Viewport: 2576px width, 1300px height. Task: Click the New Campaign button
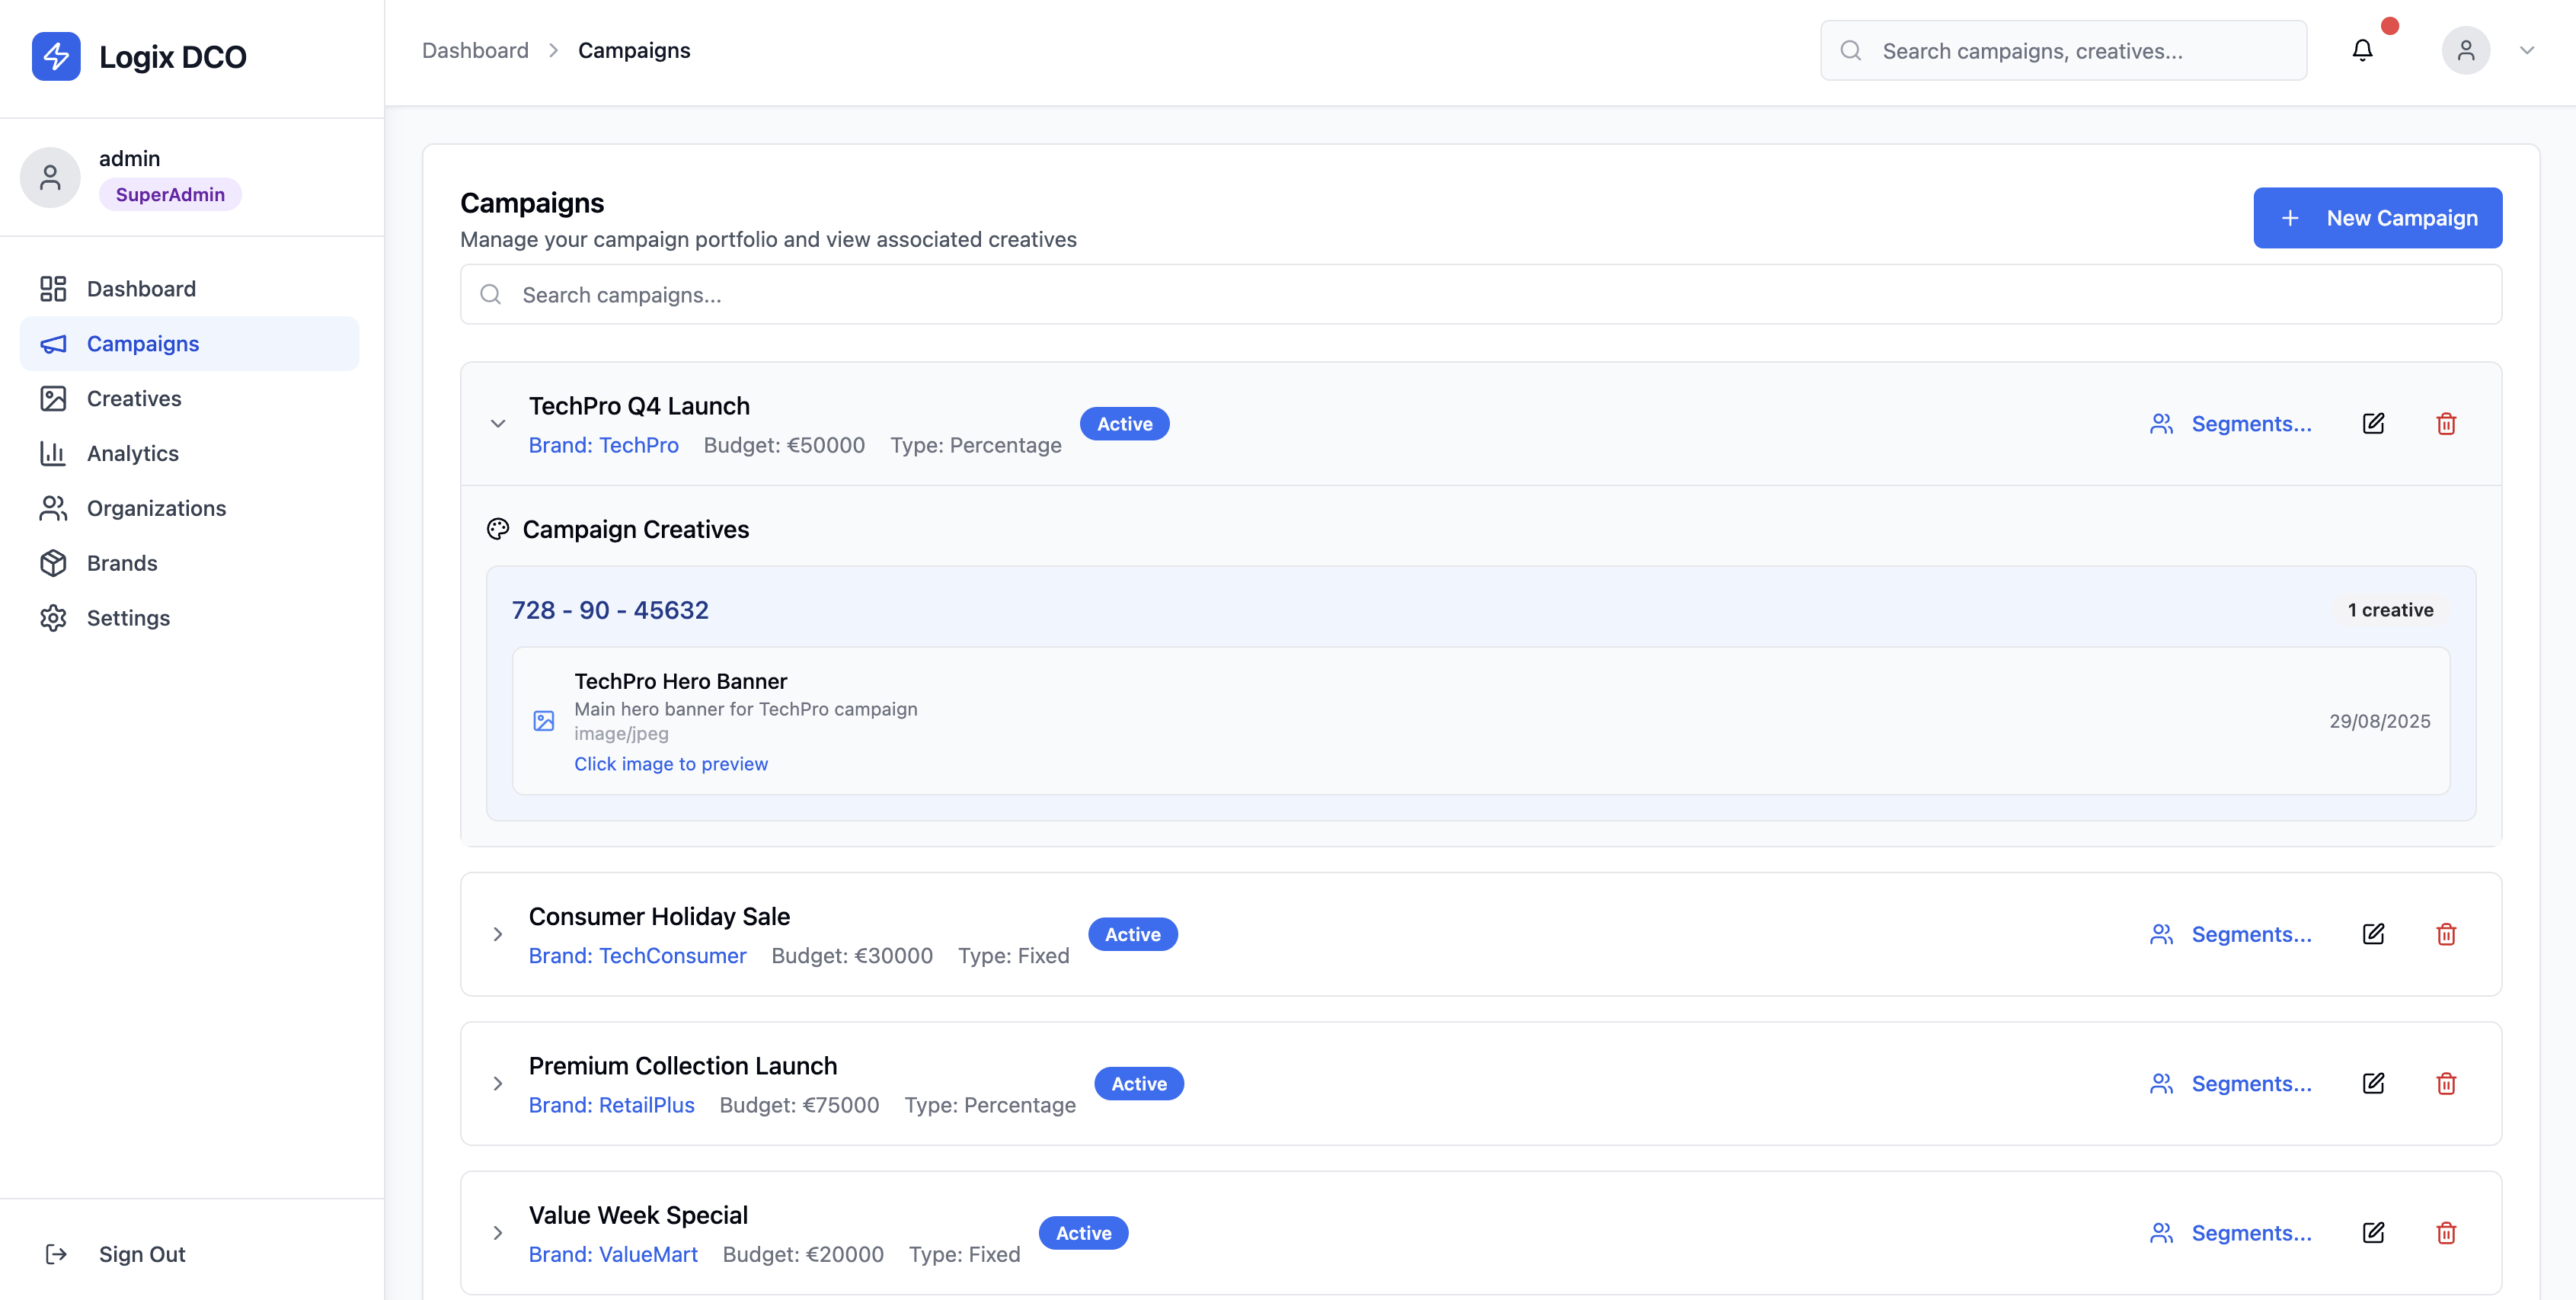click(2377, 217)
